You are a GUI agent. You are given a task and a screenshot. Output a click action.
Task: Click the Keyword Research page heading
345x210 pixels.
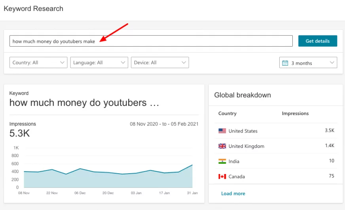point(34,9)
